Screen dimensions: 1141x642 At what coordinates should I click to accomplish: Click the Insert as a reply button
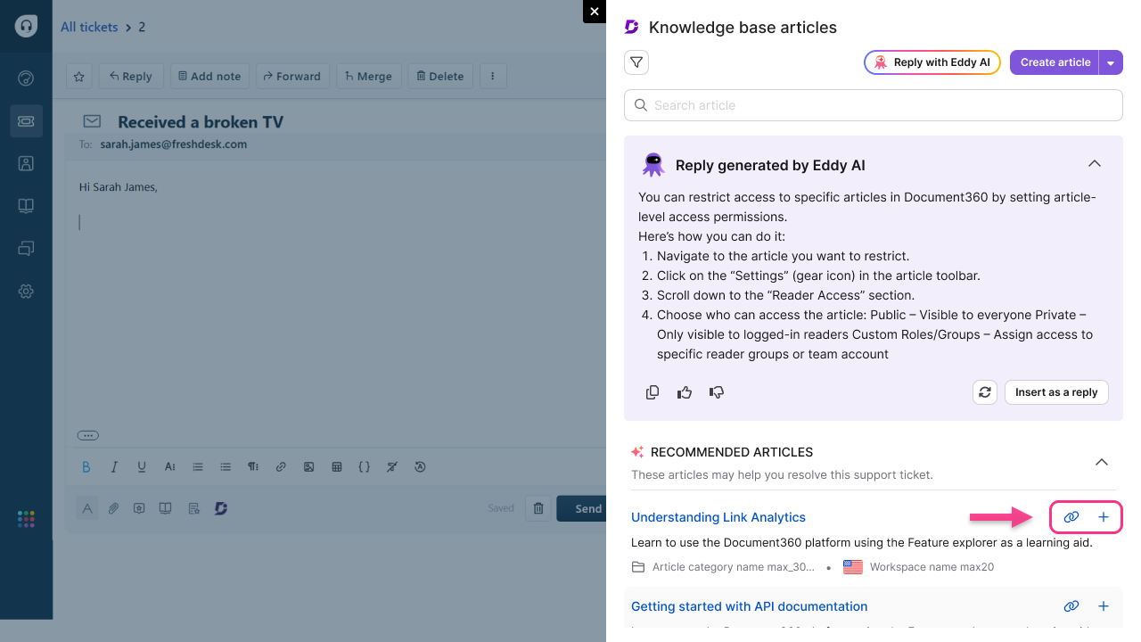1056,392
